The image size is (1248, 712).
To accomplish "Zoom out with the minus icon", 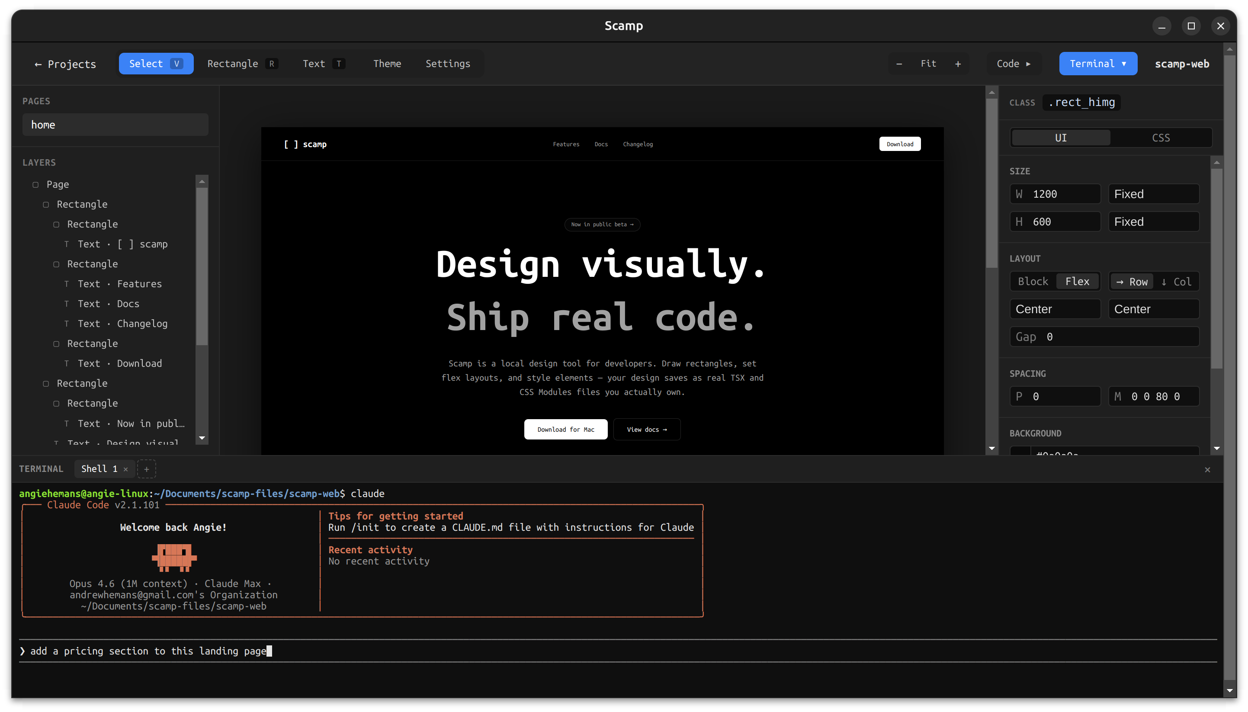I will click(899, 63).
